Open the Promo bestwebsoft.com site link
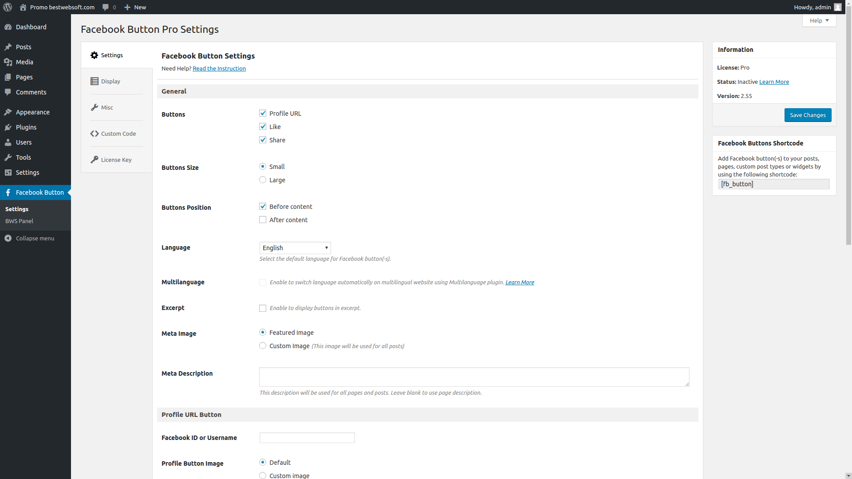This screenshot has width=852, height=479. 62,7
